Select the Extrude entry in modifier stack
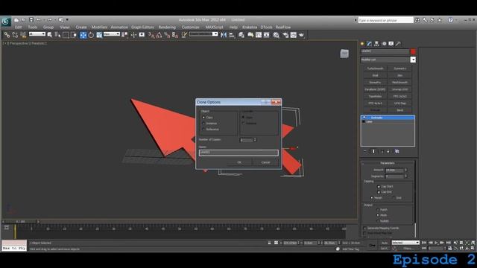The image size is (477, 268). tap(388, 118)
